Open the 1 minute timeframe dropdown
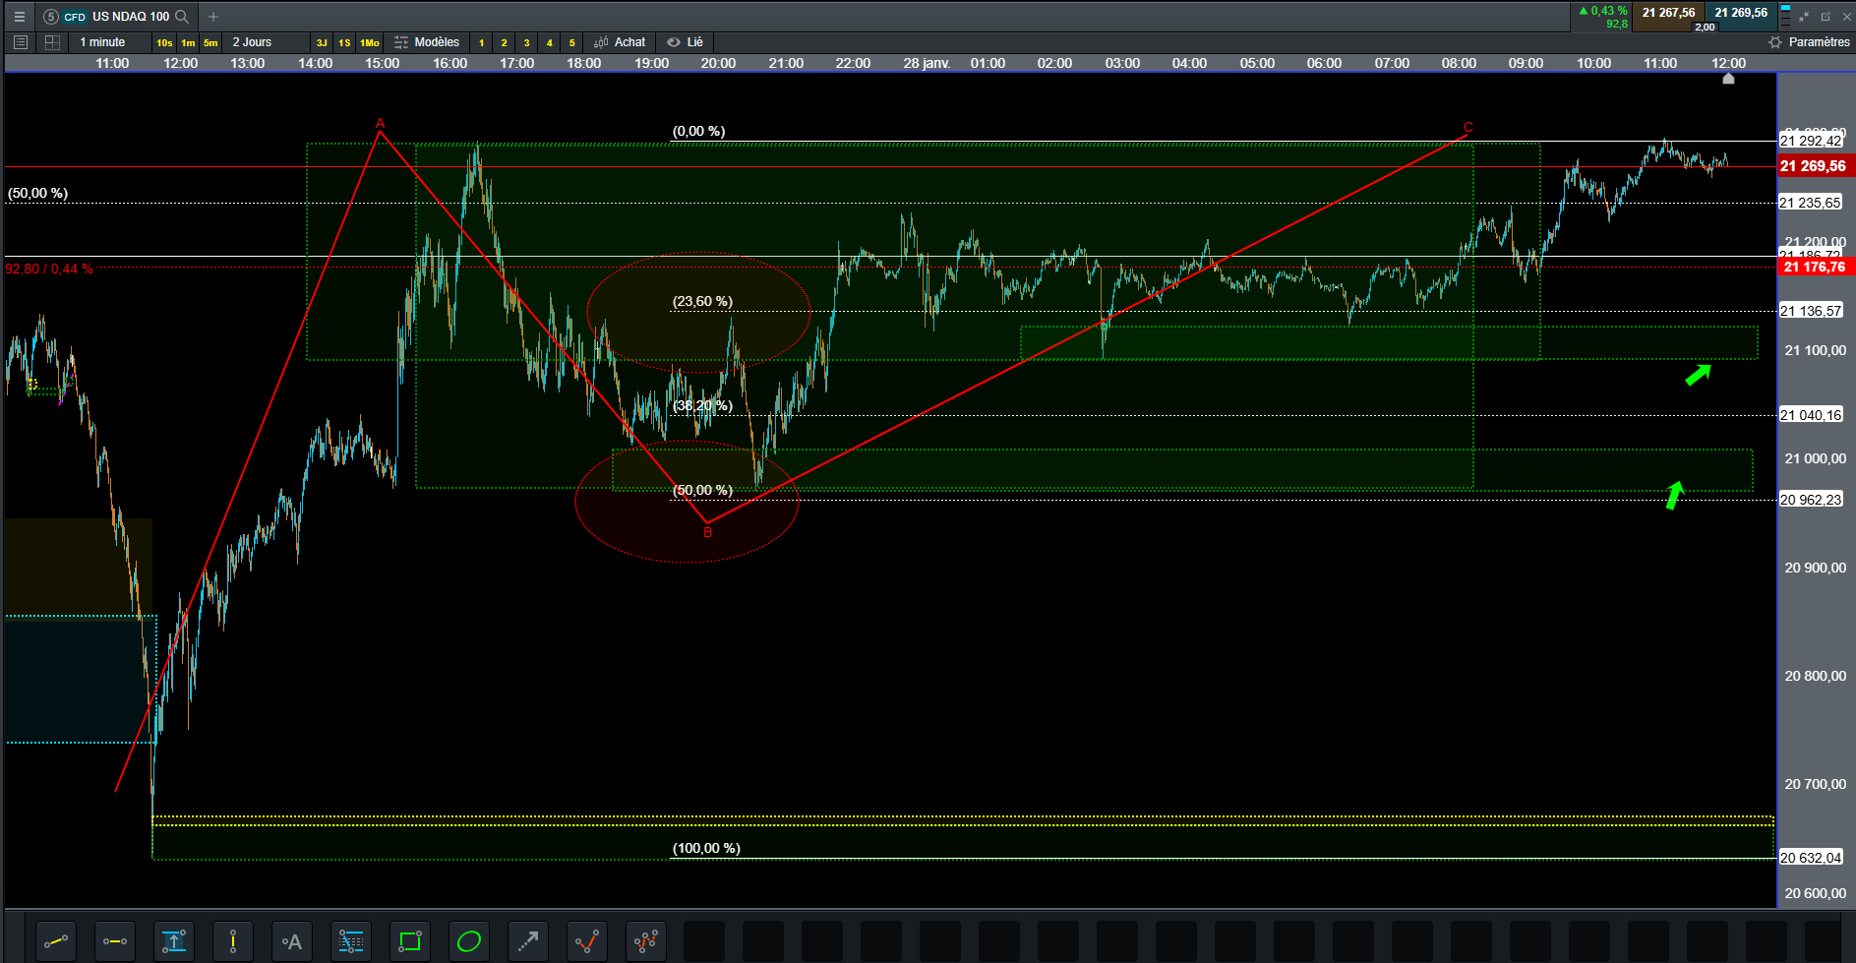1856x963 pixels. [102, 42]
